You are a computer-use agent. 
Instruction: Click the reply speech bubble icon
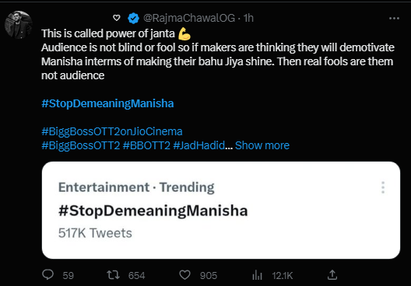47,275
